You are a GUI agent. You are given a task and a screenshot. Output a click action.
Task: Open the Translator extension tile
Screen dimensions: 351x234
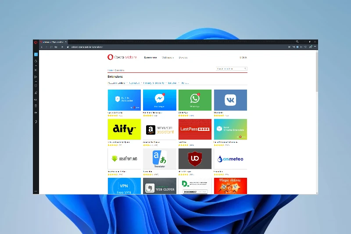tap(160, 159)
